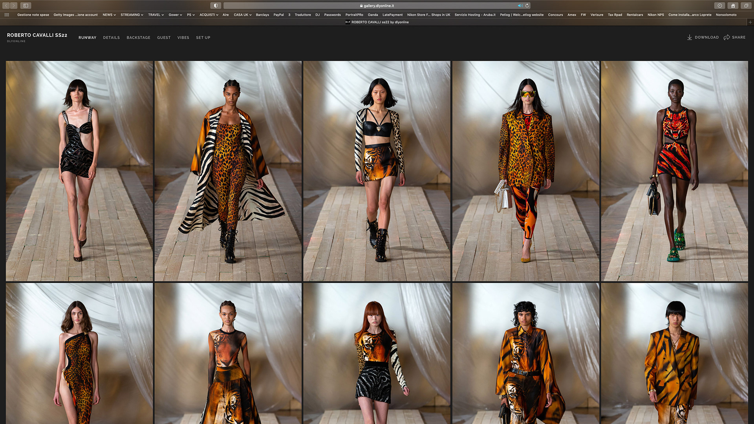Switch to the GUEST gallery tab
The width and height of the screenshot is (754, 424).
click(164, 38)
